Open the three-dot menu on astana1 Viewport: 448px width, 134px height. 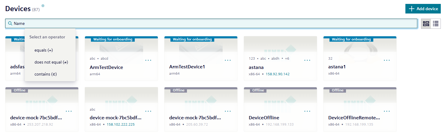point(387,60)
